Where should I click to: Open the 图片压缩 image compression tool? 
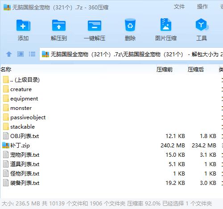point(166,25)
